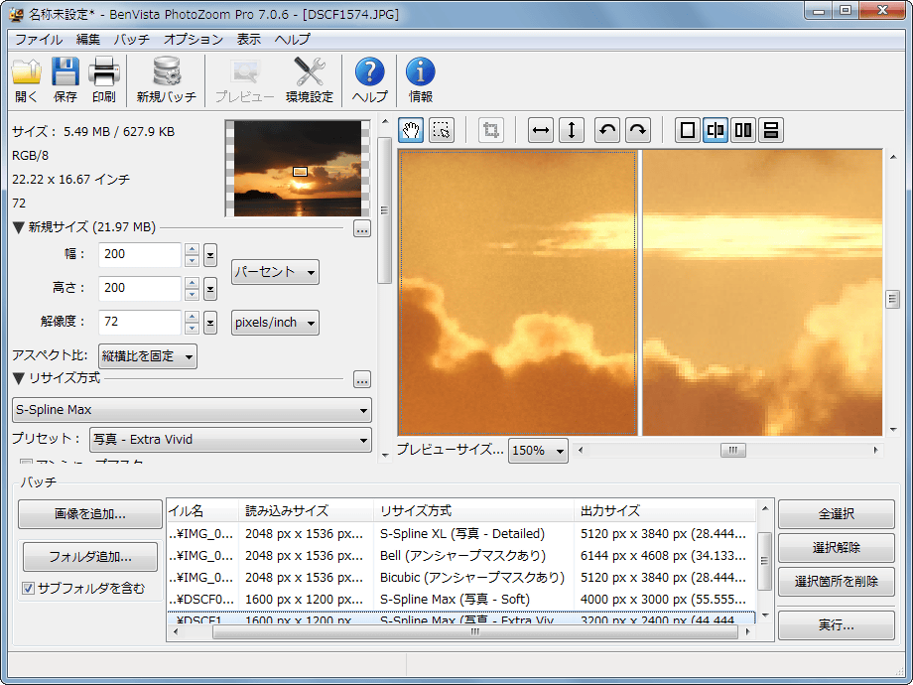The height and width of the screenshot is (685, 913).
Task: Select batch row S-Spline Max (写真 - Soft)
Action: coord(461,600)
